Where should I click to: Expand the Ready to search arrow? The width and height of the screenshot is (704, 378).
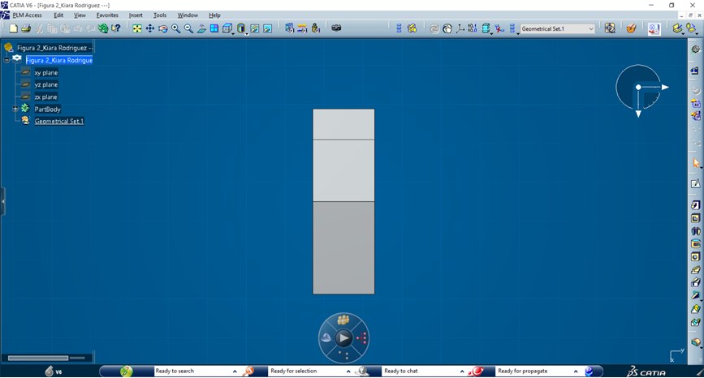[235, 372]
